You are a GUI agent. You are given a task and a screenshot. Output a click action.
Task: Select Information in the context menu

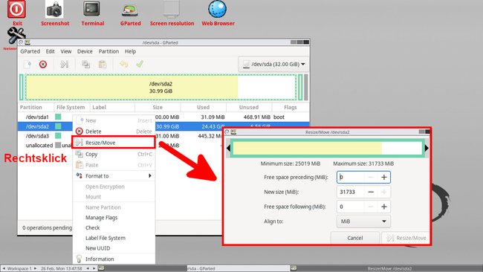coord(100,259)
